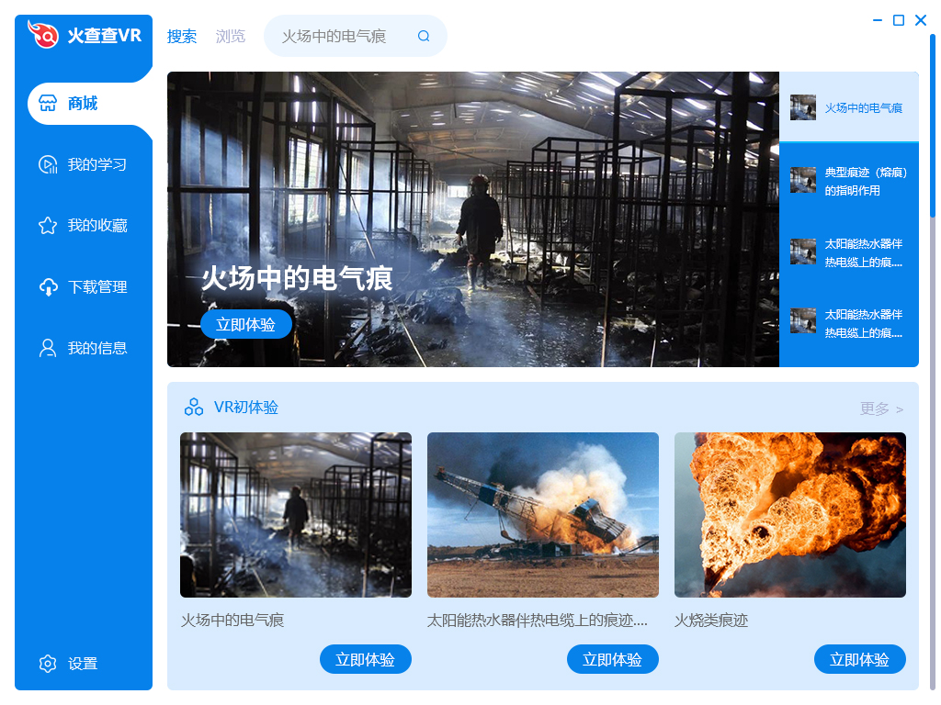Click the 火烧类痕迹 card title
Viewport: 941px width, 705px height.
tap(711, 621)
